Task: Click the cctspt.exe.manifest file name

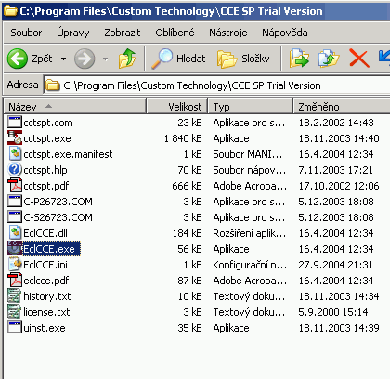Action: (68, 154)
